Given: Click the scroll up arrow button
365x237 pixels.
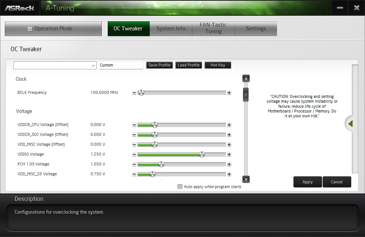Looking at the screenshot, I should point(246,79).
